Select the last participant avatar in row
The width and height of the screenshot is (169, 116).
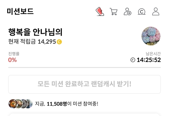(30, 104)
